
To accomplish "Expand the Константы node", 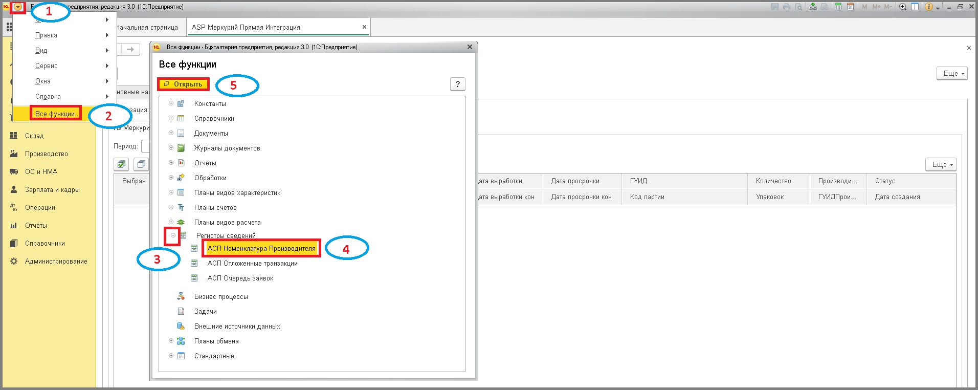I will [x=171, y=103].
